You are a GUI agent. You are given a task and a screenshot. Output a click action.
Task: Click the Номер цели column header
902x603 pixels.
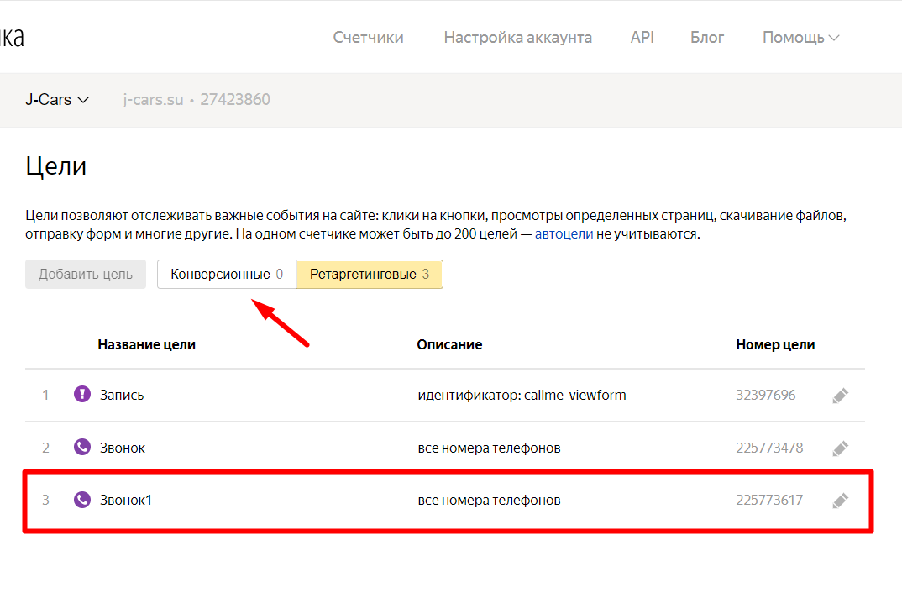[x=775, y=344]
